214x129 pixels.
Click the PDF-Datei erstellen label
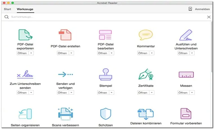click(x=65, y=46)
